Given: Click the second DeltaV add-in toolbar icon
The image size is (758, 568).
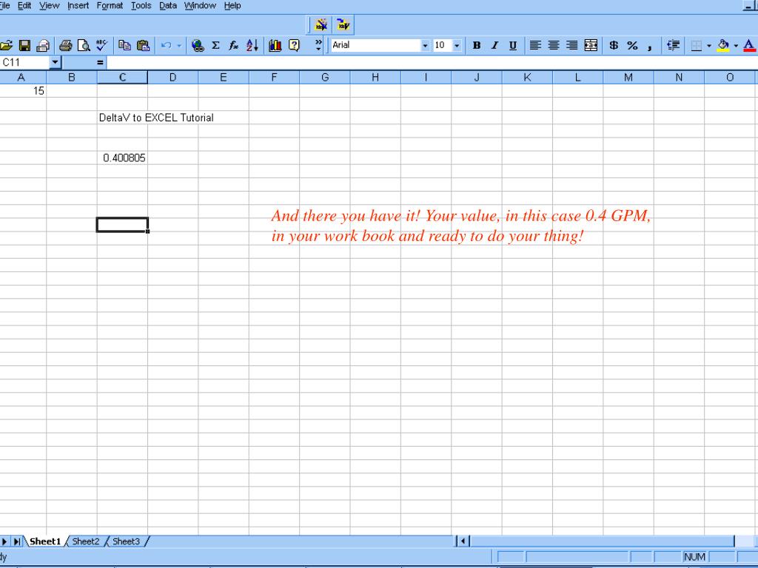Looking at the screenshot, I should pyautogui.click(x=343, y=25).
